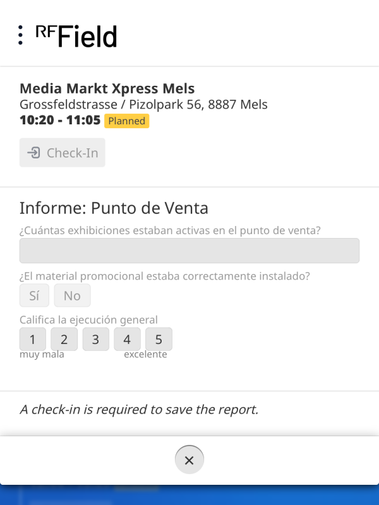
Task: Click the yellow Planned status badge
Action: coord(126,121)
